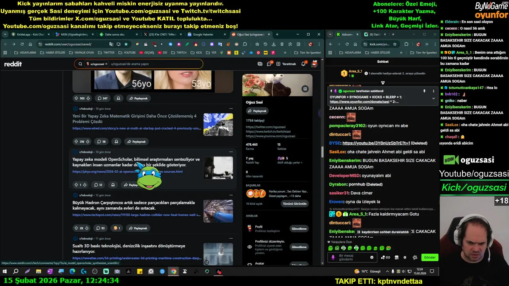Screen dimensions: 509x286
Task: Open options menu on the Wired AI post
Action: point(231,108)
